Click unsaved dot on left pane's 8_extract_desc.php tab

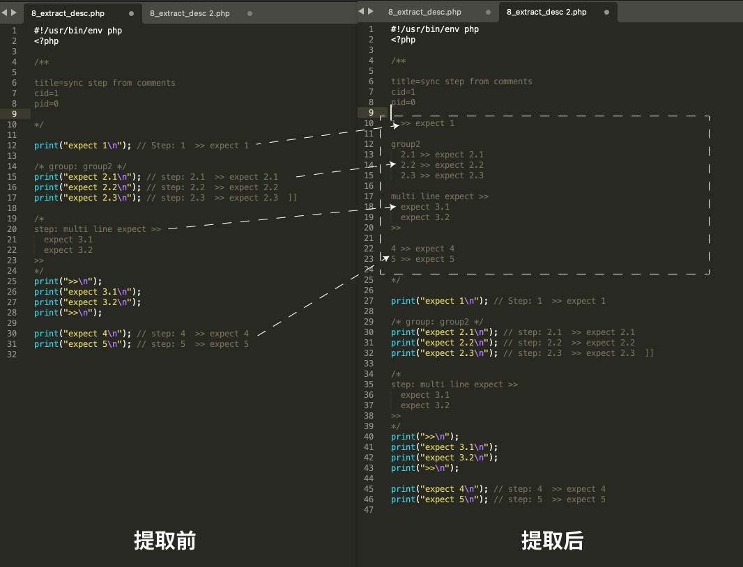tap(132, 14)
